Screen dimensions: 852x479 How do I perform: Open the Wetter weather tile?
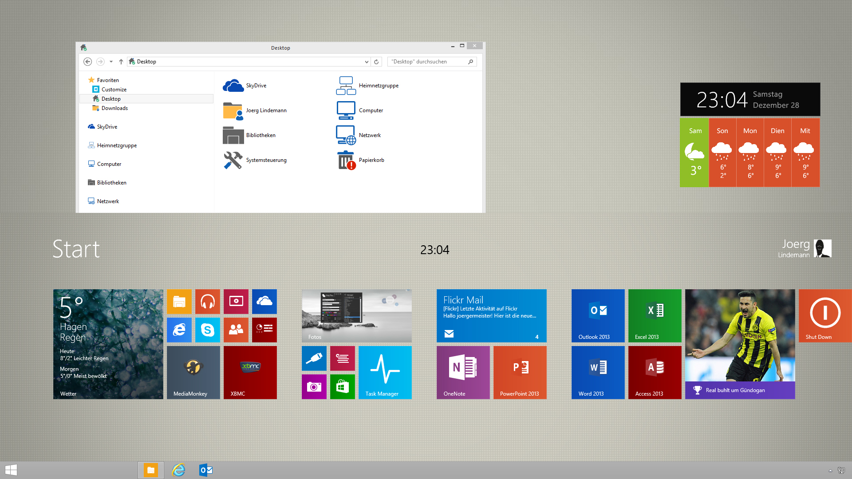coord(108,344)
